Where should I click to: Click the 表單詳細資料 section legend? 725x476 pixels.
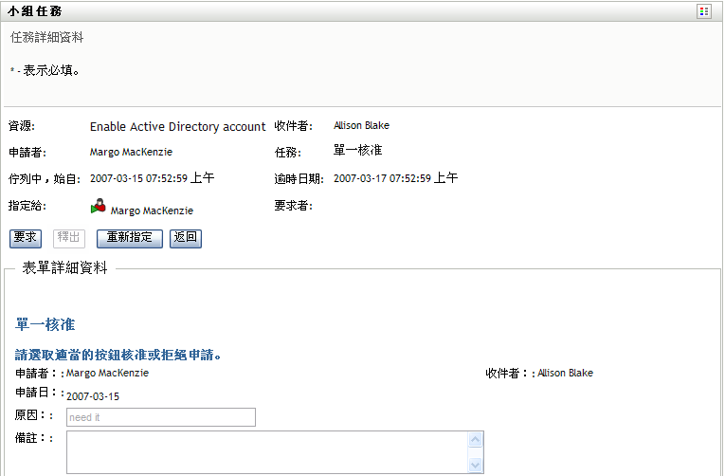(65, 268)
